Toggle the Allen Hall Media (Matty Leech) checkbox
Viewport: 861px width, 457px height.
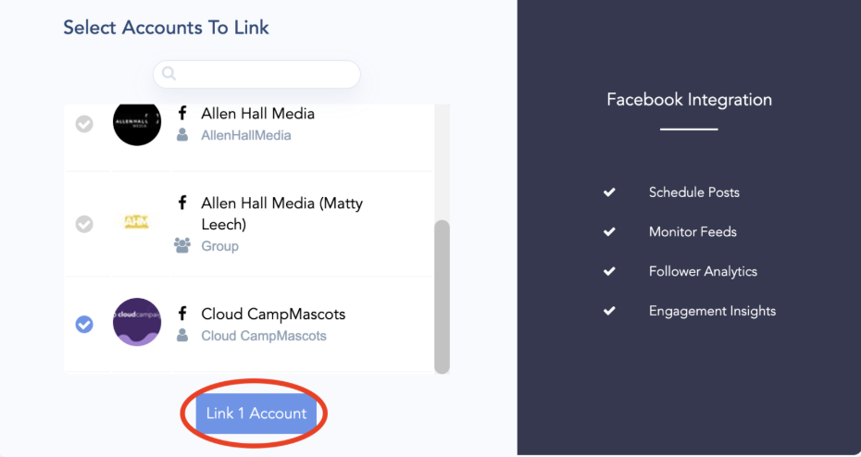pyautogui.click(x=84, y=224)
